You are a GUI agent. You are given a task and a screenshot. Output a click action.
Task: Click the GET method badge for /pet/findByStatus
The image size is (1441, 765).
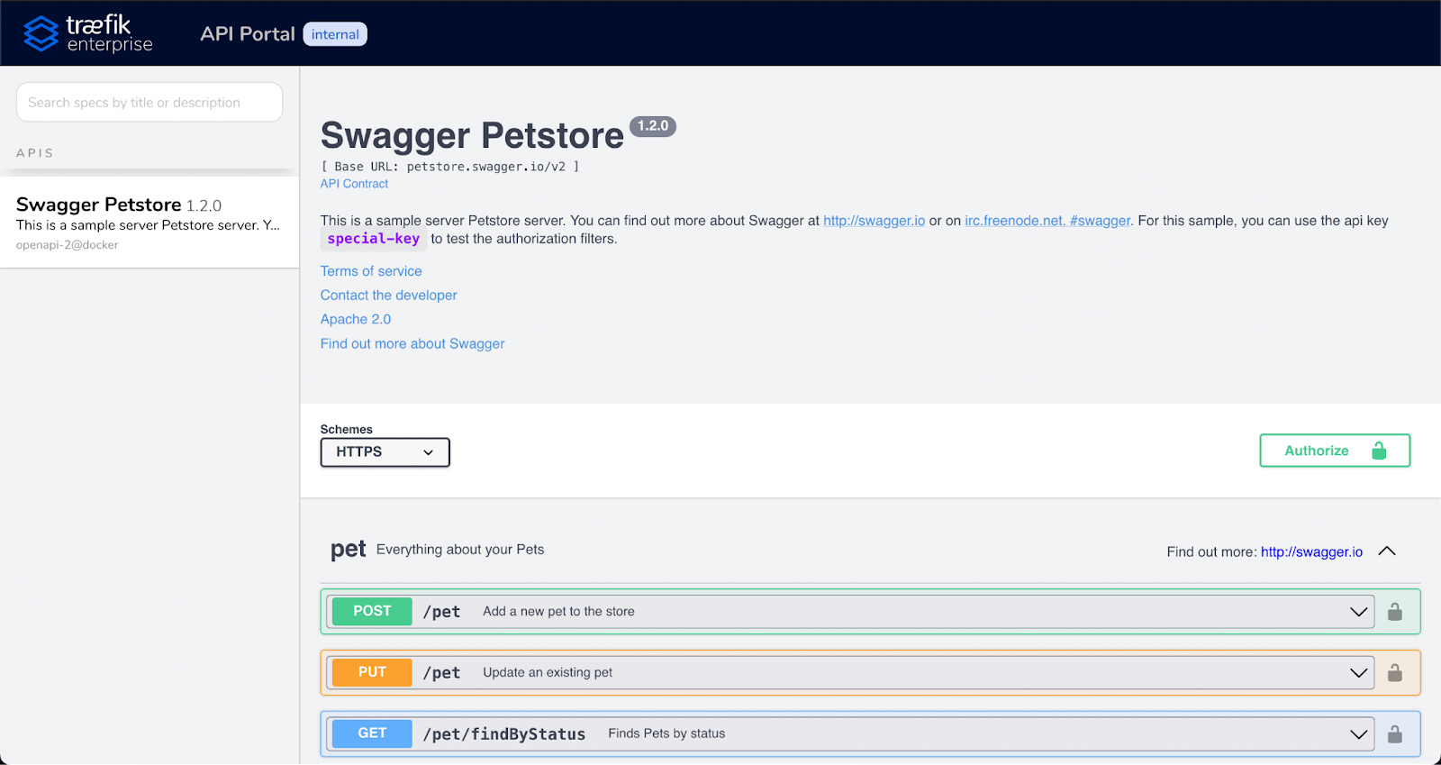point(372,733)
